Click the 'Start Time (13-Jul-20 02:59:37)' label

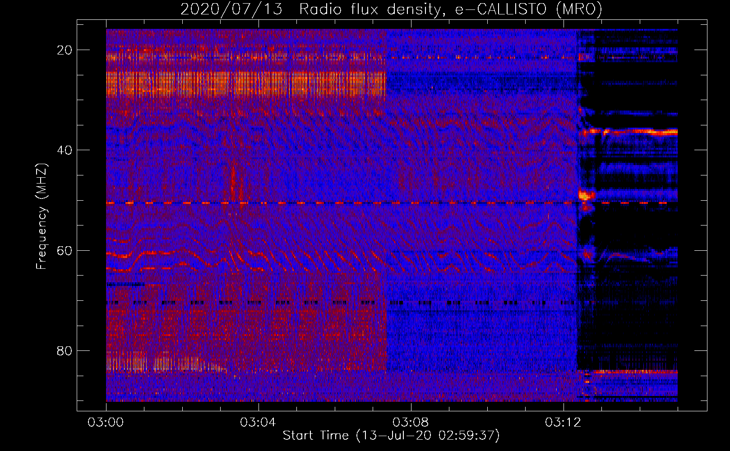391,436
